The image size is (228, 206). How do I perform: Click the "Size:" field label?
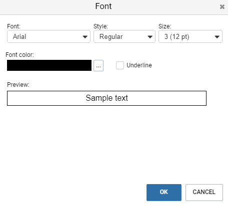point(164,26)
